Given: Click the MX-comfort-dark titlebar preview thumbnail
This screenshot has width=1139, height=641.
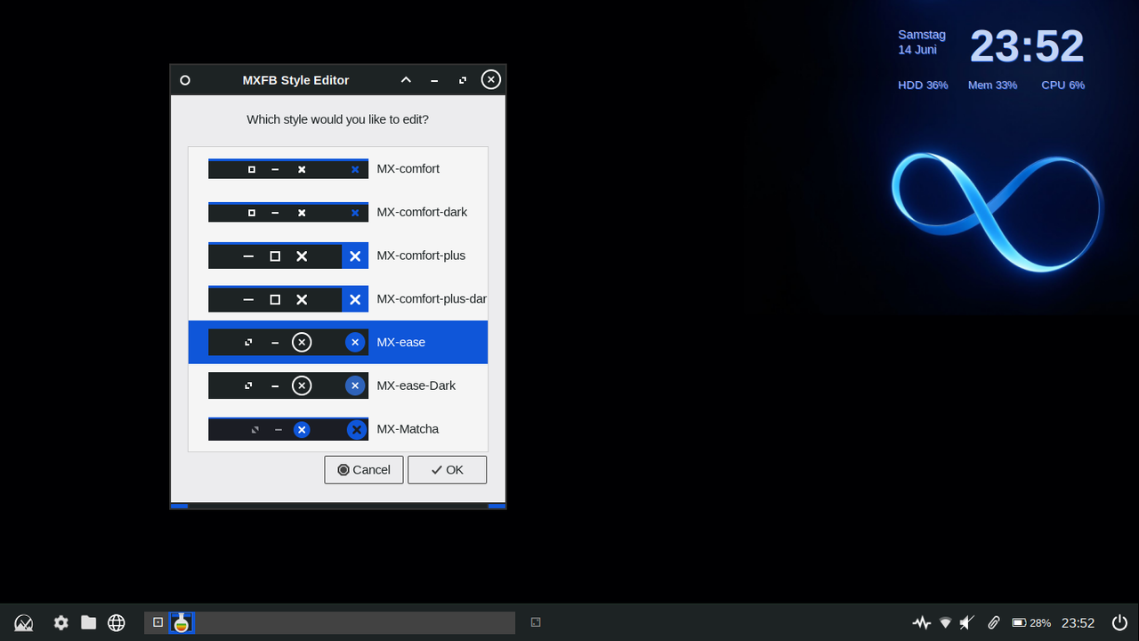Looking at the screenshot, I should coord(288,212).
